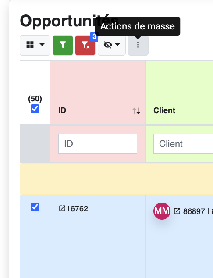Open the grid view layout dropdown

(35, 46)
